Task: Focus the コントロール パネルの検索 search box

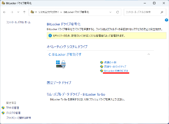Action: pos(145,12)
